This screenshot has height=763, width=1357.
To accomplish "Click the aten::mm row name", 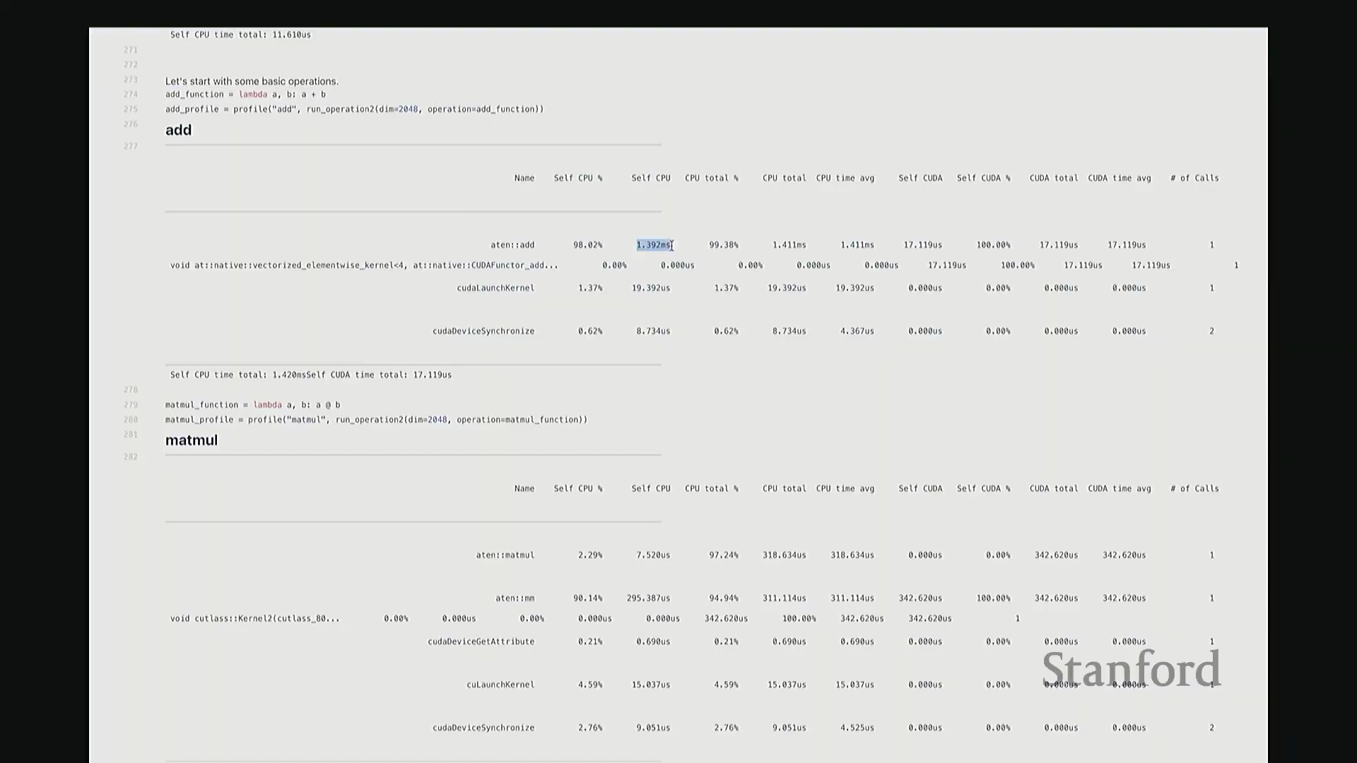I will (x=515, y=598).
